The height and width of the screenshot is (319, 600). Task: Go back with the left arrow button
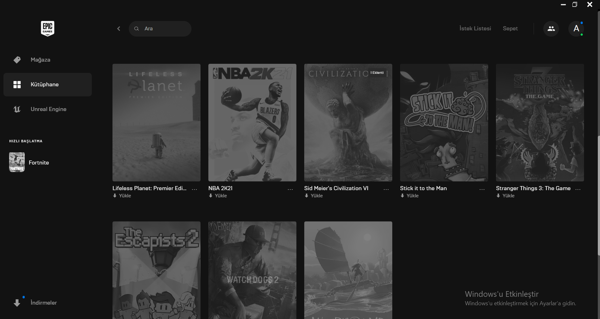tap(119, 29)
